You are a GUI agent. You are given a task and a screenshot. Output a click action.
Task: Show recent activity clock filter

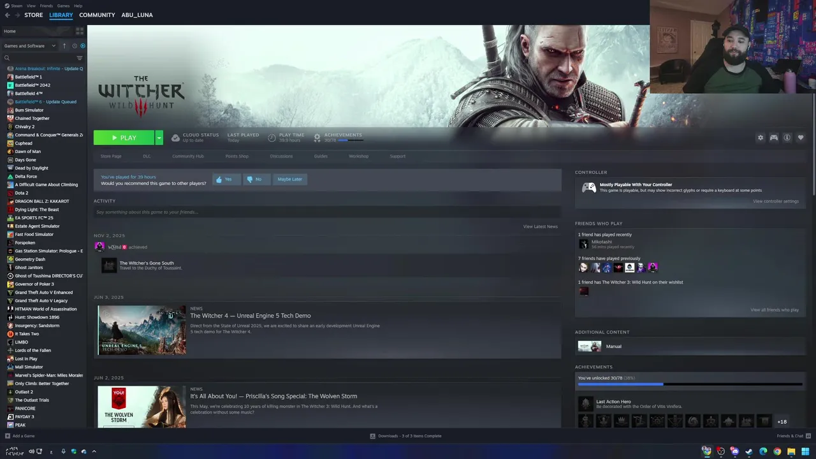(74, 46)
